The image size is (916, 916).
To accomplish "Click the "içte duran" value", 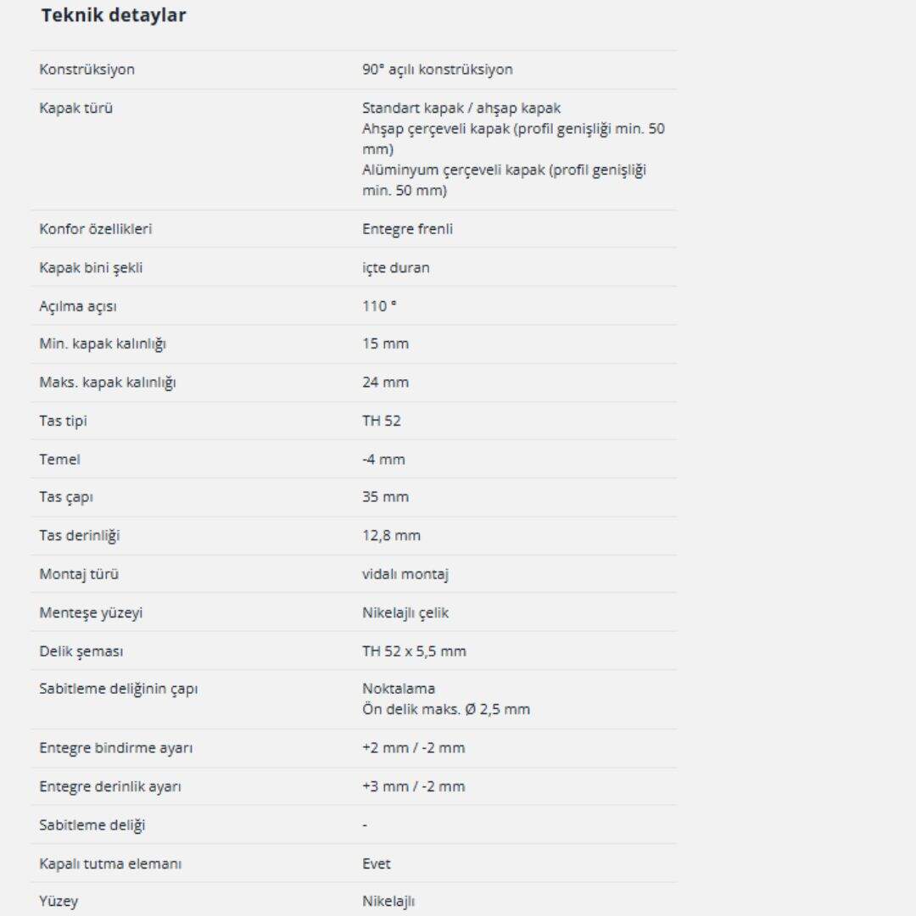I will pos(395,268).
